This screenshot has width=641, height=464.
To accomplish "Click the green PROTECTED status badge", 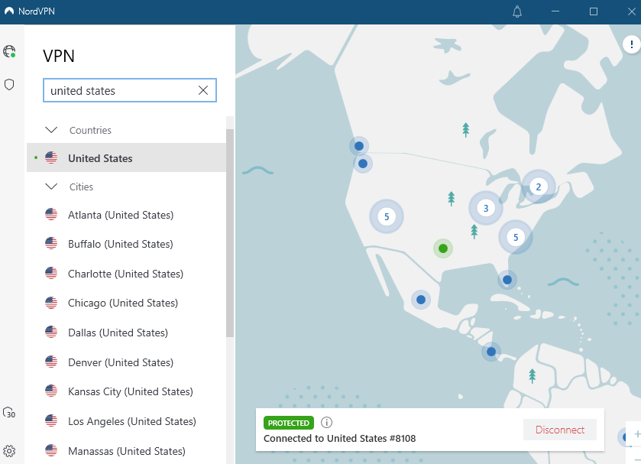I will tap(289, 423).
